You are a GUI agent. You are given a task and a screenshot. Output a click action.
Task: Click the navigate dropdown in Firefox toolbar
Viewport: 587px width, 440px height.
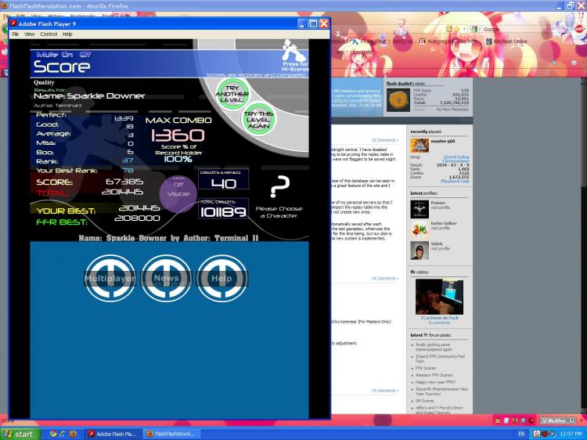[362, 52]
